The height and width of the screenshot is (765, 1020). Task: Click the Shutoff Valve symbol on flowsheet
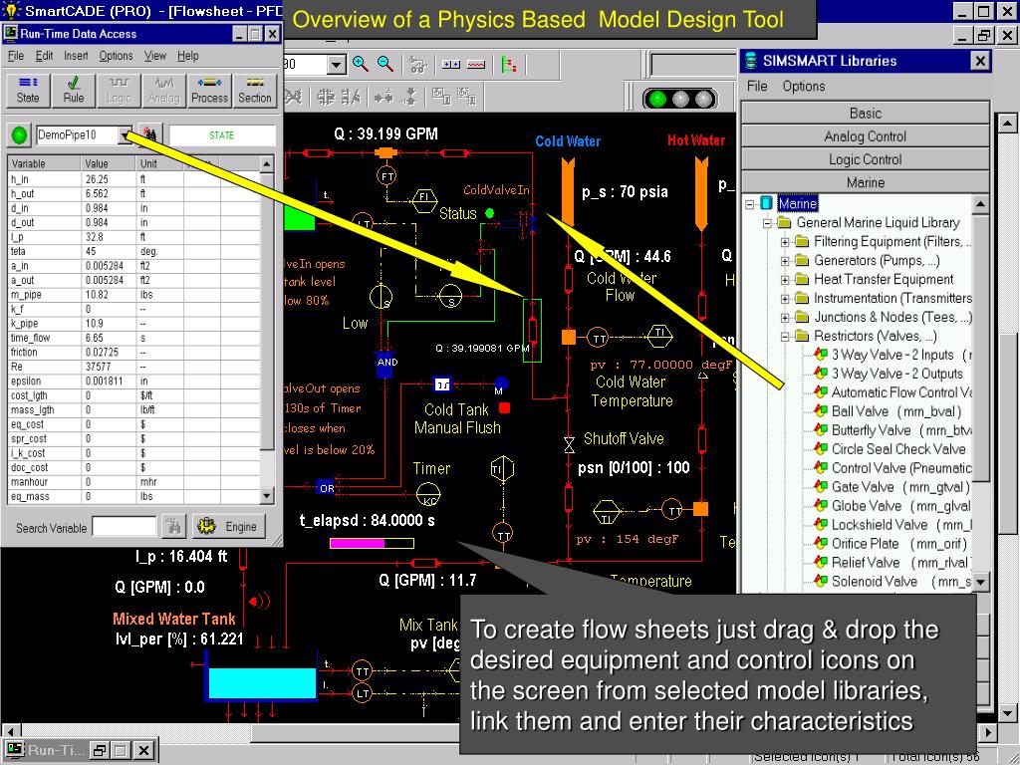(569, 444)
